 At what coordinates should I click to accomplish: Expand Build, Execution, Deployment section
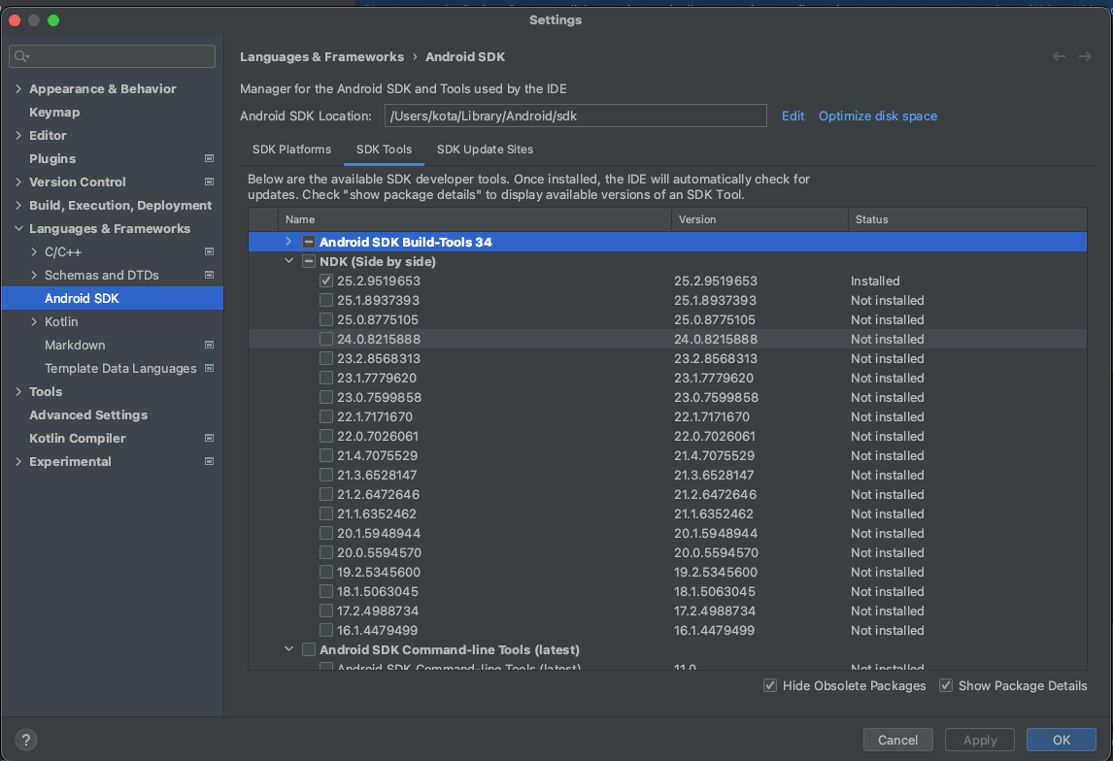(18, 205)
